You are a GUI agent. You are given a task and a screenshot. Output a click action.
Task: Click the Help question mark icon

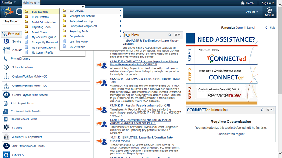266,28
